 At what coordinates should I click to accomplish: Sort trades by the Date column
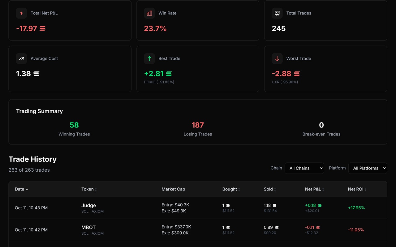coord(22,189)
